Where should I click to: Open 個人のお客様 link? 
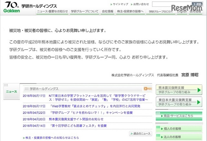coord(179,129)
